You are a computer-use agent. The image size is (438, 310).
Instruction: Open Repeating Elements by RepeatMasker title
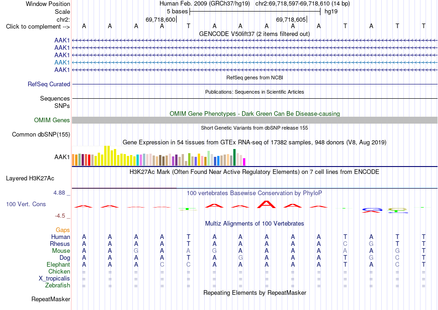tap(255, 292)
